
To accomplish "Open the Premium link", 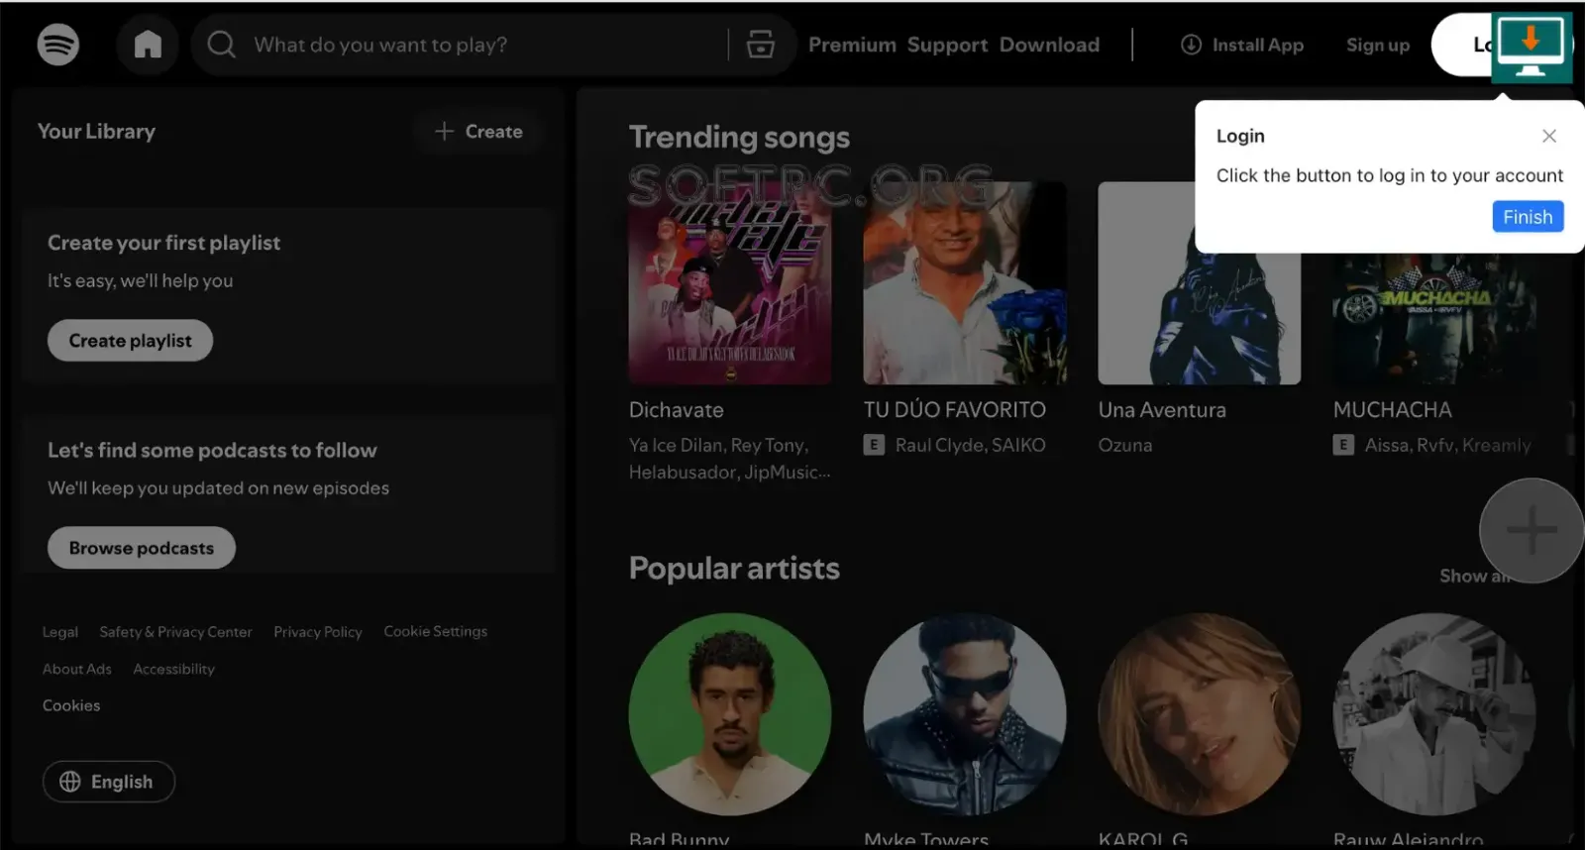I will pyautogui.click(x=852, y=45).
